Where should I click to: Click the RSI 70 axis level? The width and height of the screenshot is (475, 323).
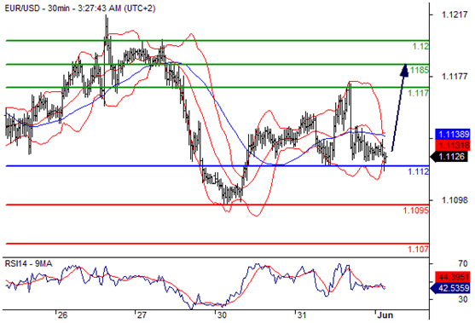click(x=463, y=264)
